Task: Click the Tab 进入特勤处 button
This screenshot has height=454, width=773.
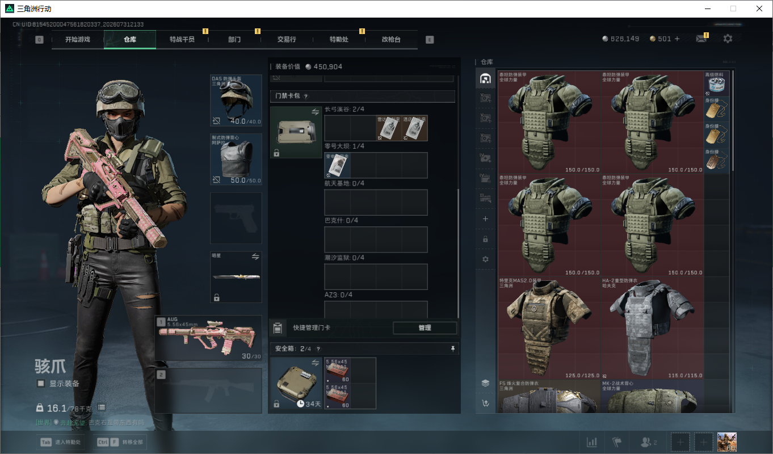Action: coord(60,442)
